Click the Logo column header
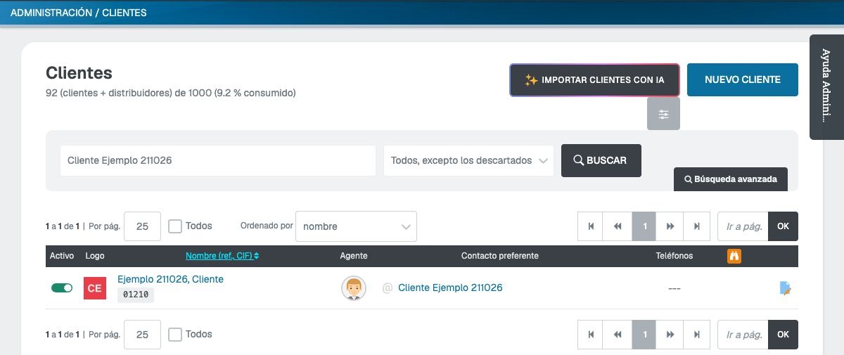Screen dimensions: 844x355 click(95, 256)
